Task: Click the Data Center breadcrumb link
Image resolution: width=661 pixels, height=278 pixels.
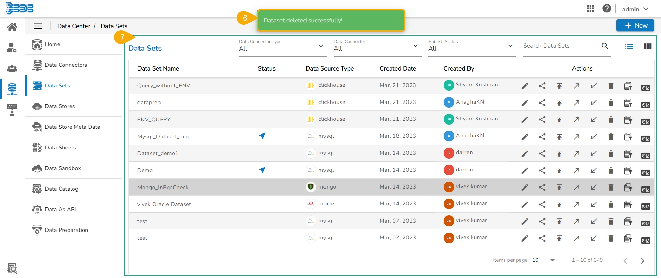Action: [x=73, y=26]
